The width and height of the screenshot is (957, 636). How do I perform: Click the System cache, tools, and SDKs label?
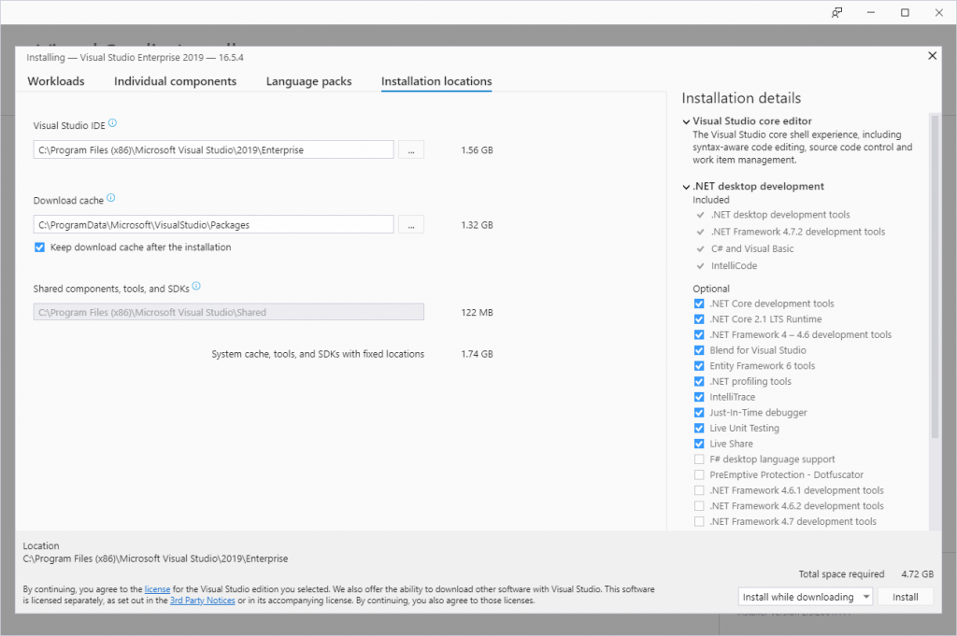[318, 354]
